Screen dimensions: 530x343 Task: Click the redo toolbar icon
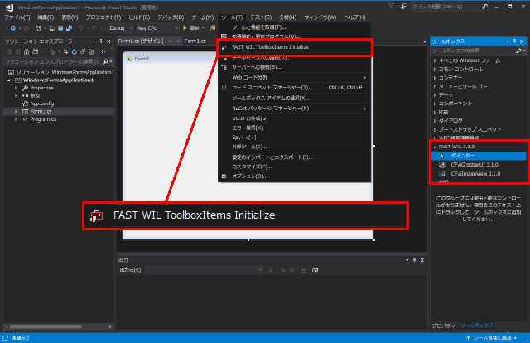pos(94,28)
